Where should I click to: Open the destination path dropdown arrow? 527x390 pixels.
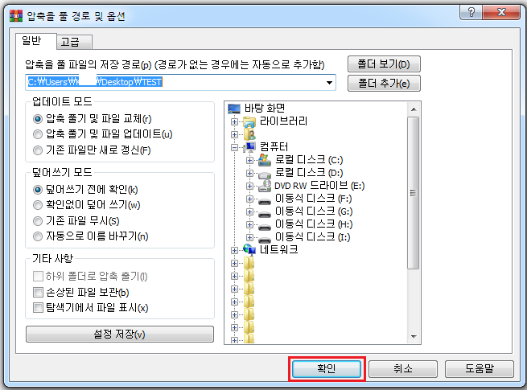click(x=329, y=82)
